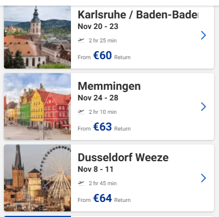Open the Karlsruhe / Baden-Baden chevron arrow
Image resolution: width=219 pixels, height=217 pixels.
click(203, 35)
